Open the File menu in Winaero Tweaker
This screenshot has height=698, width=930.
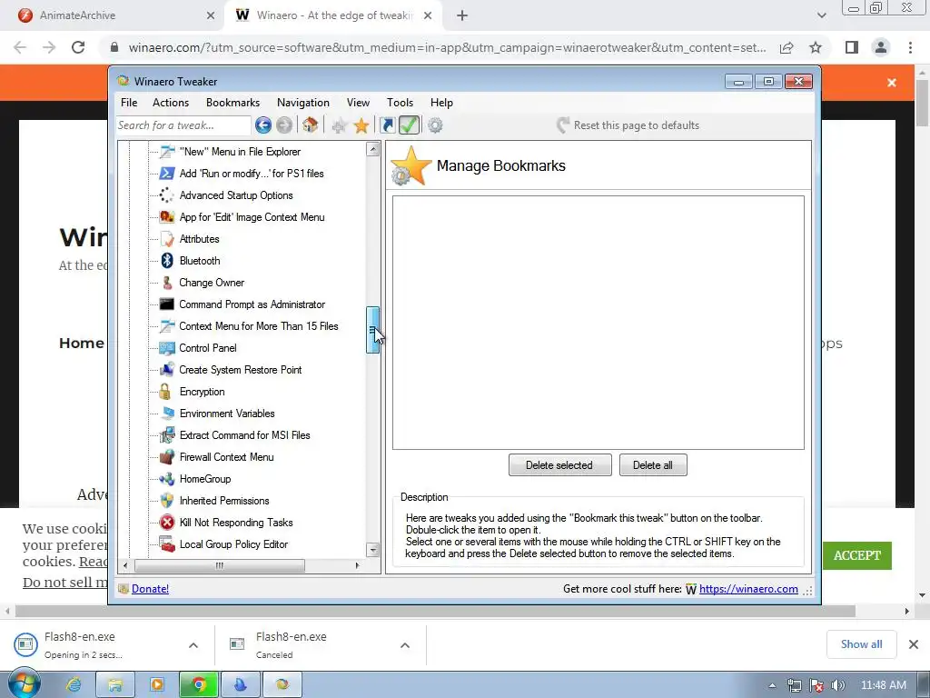point(129,103)
